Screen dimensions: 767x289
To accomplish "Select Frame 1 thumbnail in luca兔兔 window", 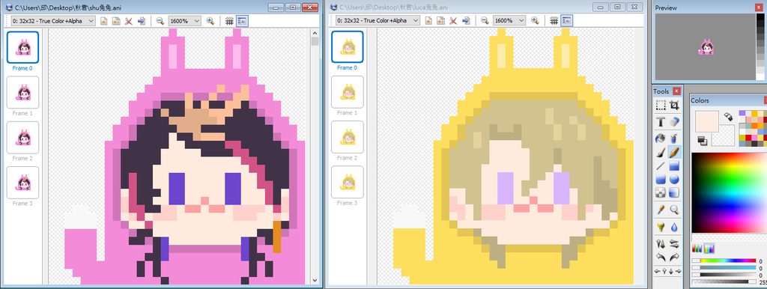I will [x=348, y=92].
